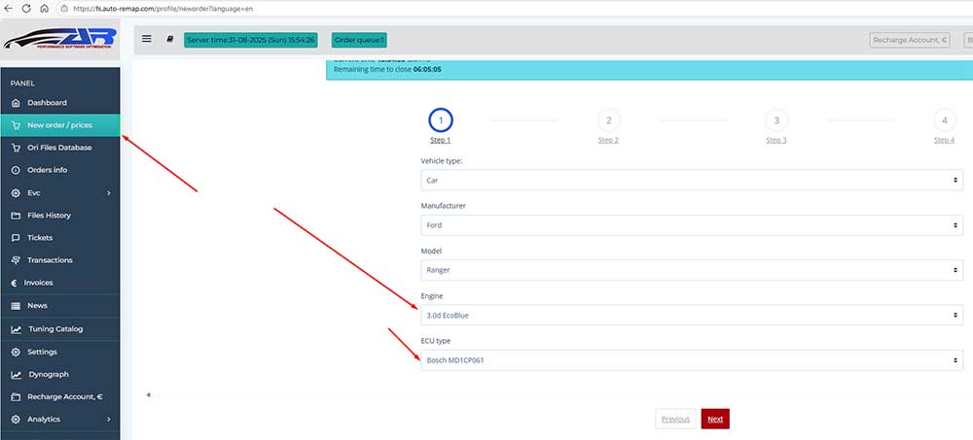Go to Step 4 circle

(945, 120)
